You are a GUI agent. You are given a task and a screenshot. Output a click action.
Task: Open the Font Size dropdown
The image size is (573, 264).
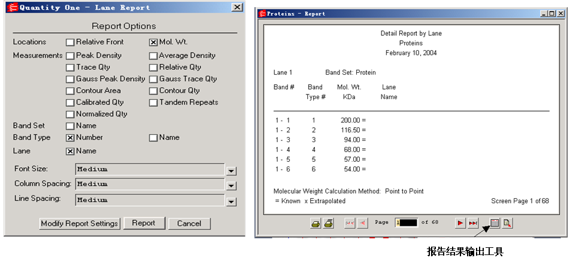point(232,170)
